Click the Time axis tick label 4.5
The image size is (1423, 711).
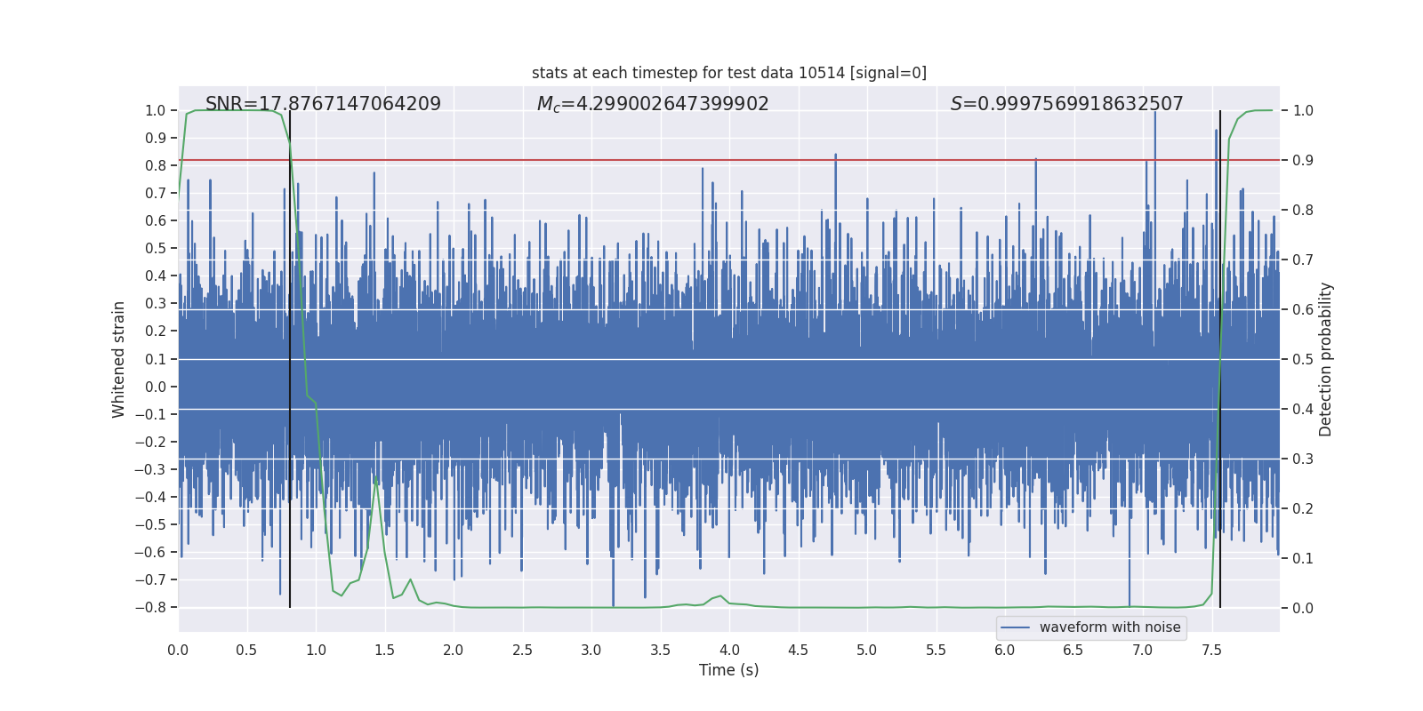click(799, 650)
